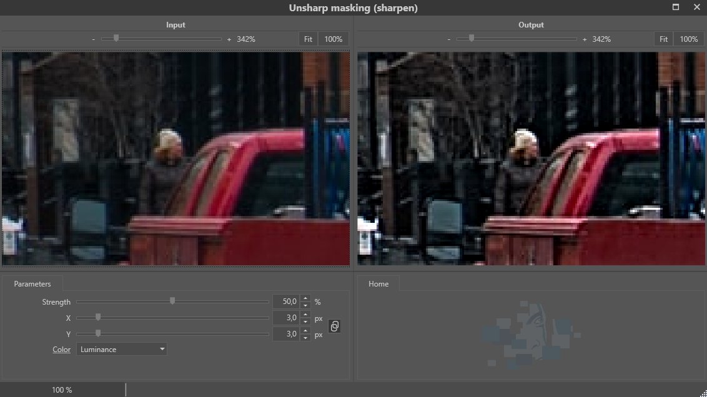Click the 100 % status bar value
707x397 pixels.
(x=62, y=390)
